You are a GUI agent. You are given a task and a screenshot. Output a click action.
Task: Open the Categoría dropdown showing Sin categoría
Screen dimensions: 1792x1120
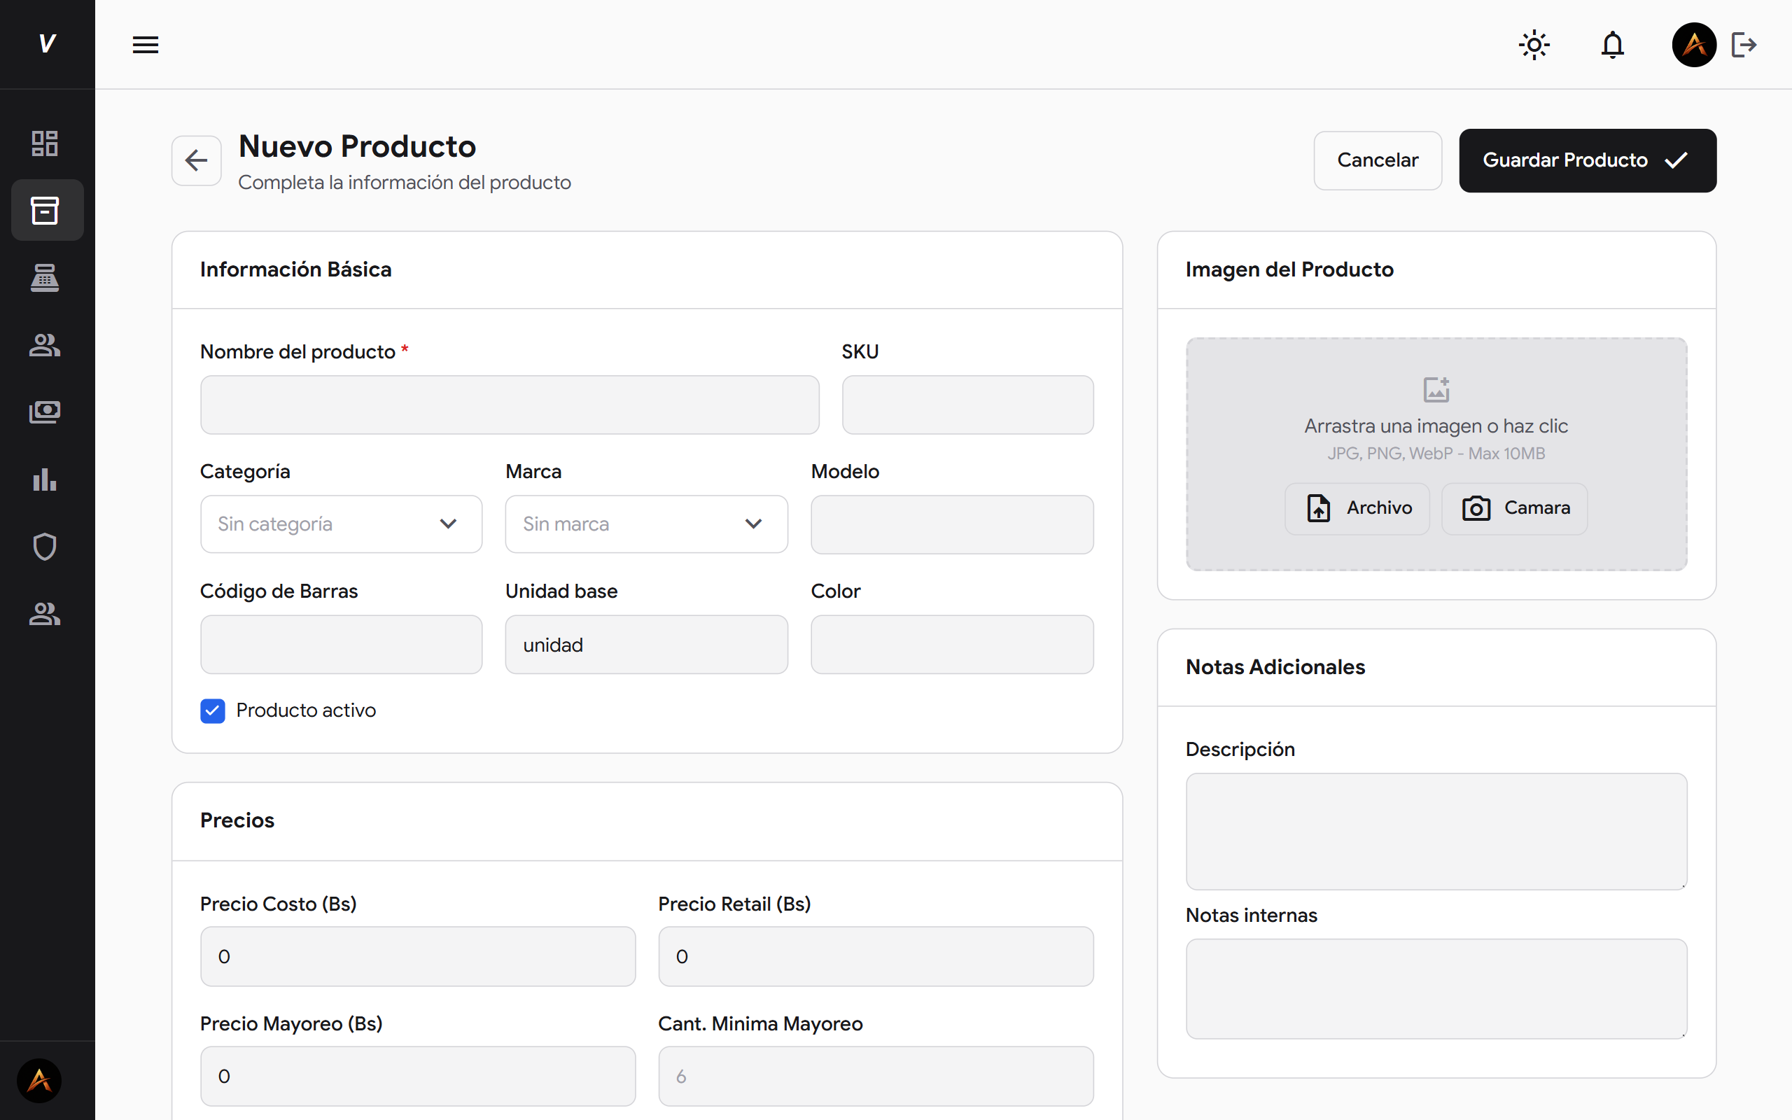[341, 524]
